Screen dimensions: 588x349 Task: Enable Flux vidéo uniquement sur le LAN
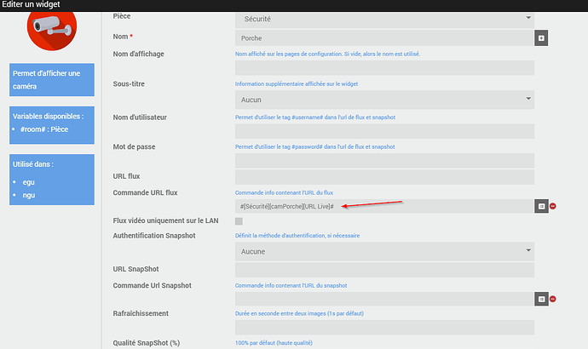point(239,221)
